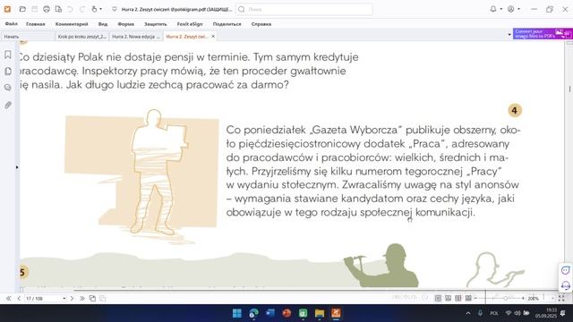Open the Файл menu
This screenshot has height=322, width=573.
pyautogui.click(x=12, y=24)
